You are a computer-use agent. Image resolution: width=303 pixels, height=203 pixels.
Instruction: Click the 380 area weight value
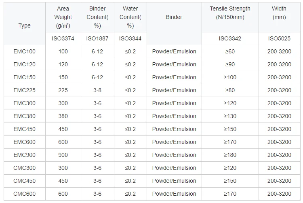point(63,116)
